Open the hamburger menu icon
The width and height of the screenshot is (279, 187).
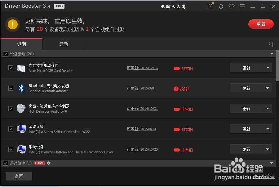[242, 6]
